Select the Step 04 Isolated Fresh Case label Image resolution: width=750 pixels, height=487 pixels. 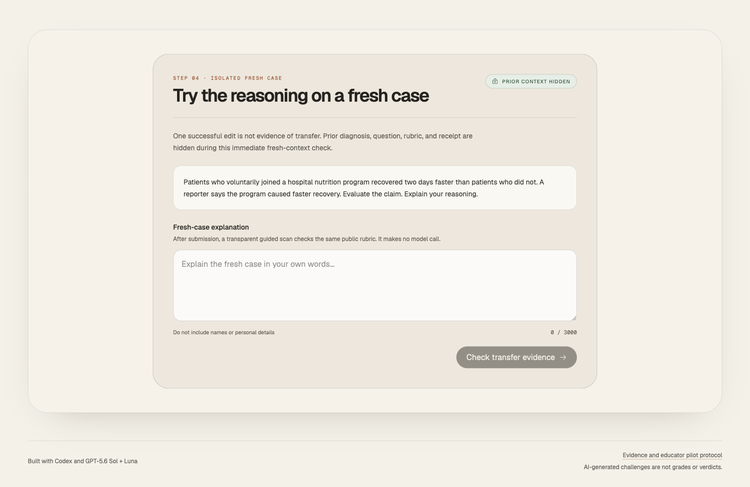click(227, 78)
